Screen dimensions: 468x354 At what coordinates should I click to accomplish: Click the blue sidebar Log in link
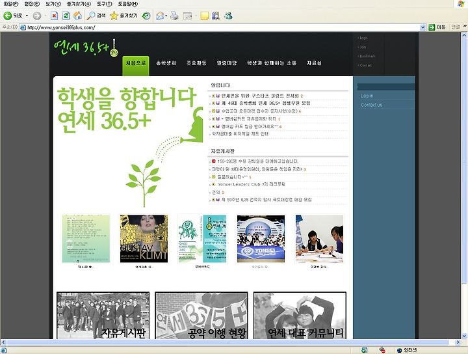367,96
